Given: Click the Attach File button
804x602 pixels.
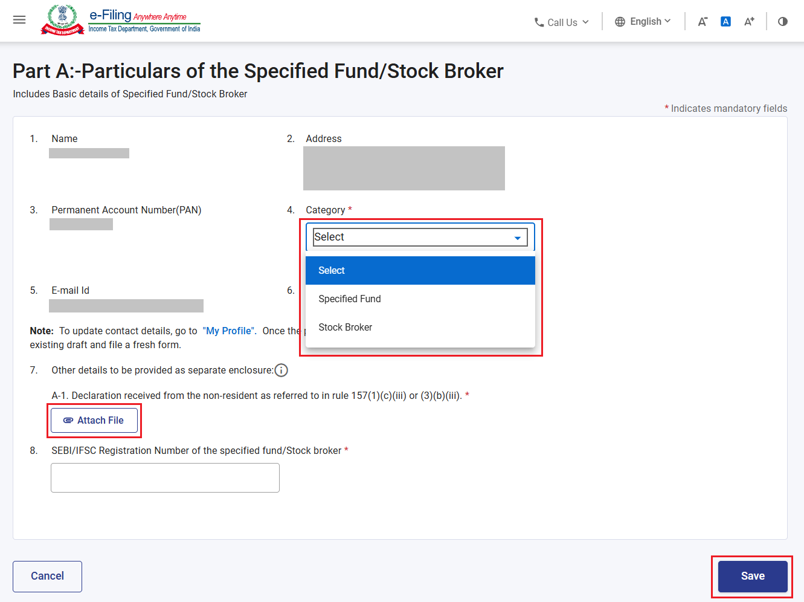Looking at the screenshot, I should click(94, 420).
